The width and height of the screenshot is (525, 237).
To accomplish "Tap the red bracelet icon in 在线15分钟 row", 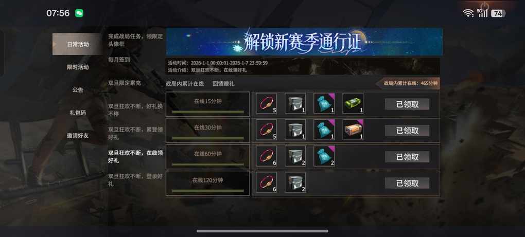I will point(267,104).
